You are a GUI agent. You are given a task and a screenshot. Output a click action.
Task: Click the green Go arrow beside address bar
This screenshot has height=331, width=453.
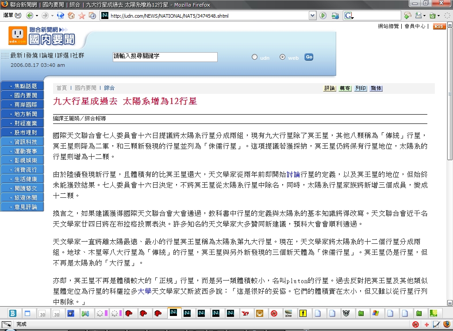coord(323,15)
